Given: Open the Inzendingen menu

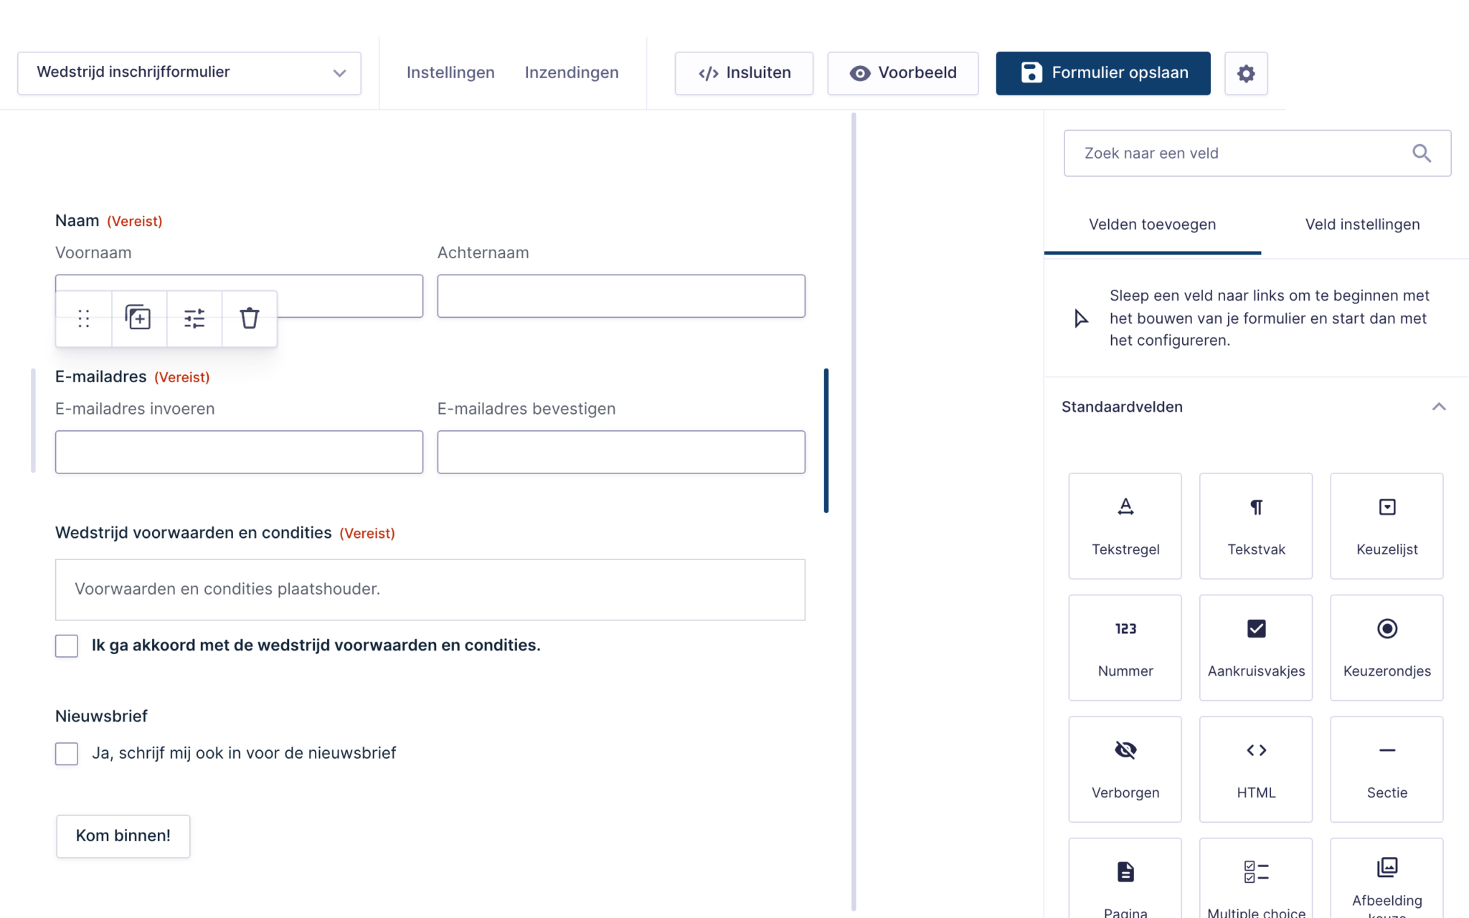Looking at the screenshot, I should tap(572, 72).
